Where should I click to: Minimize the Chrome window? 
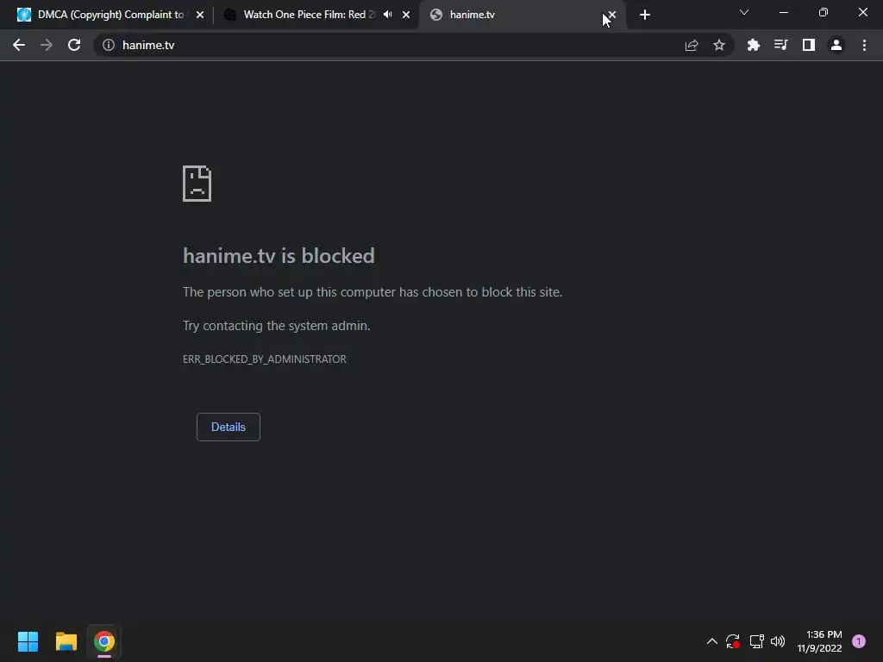(783, 12)
